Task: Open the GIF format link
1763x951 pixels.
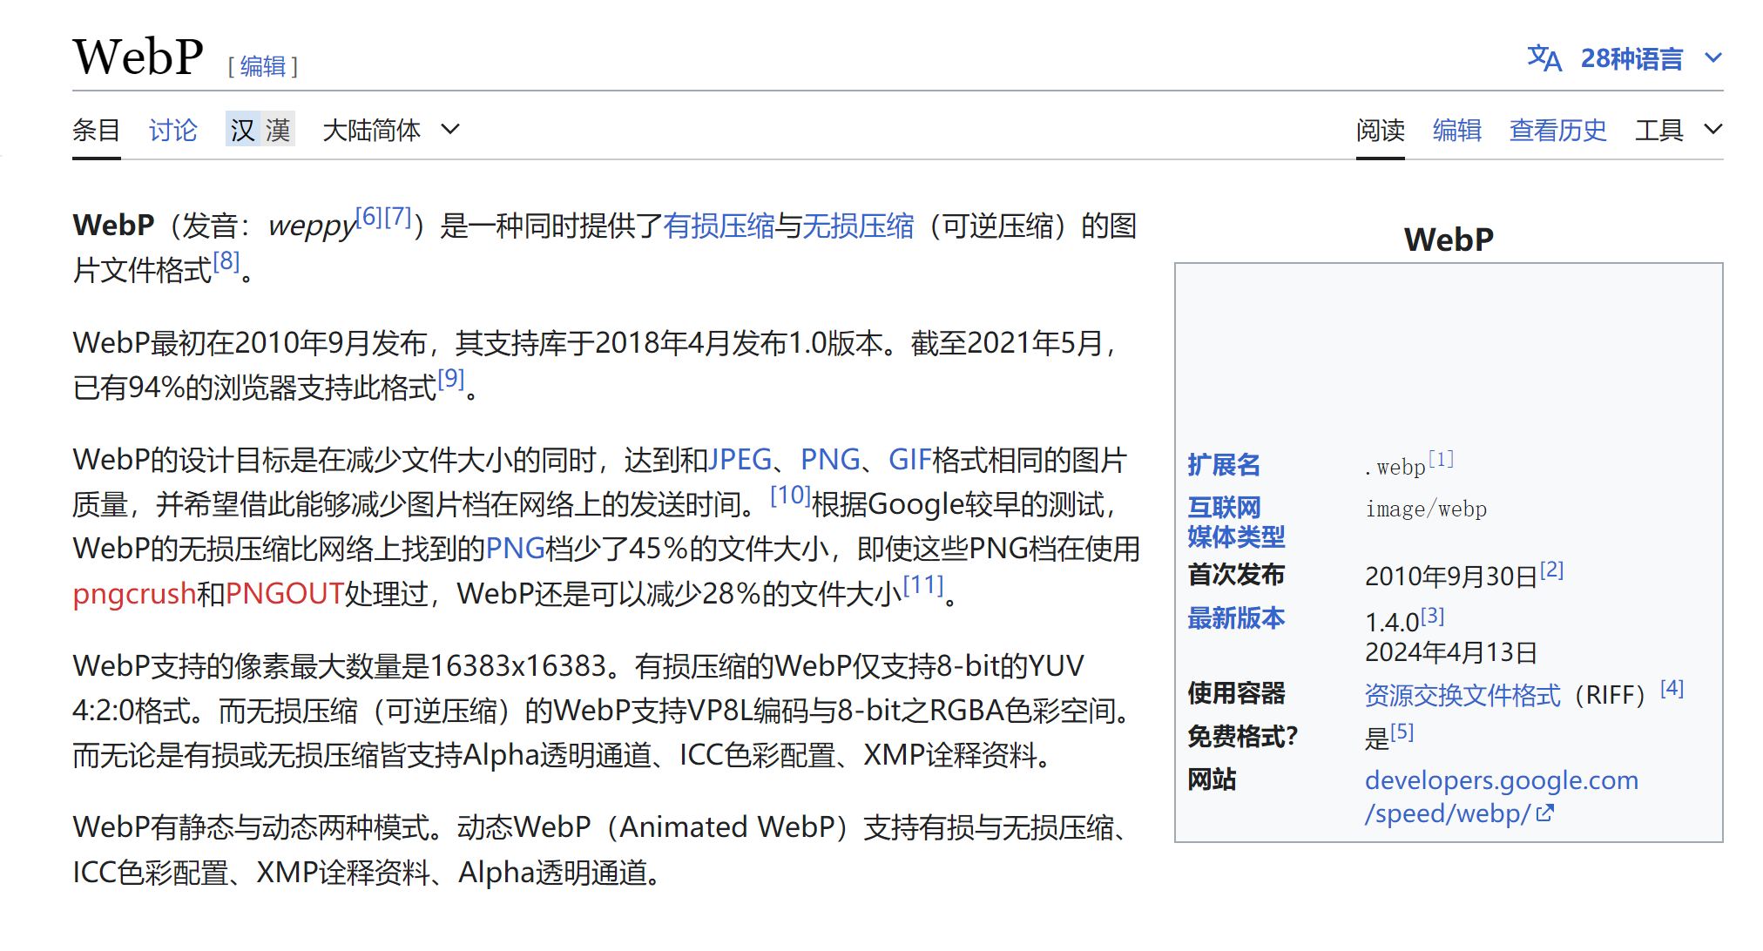Action: (x=909, y=460)
